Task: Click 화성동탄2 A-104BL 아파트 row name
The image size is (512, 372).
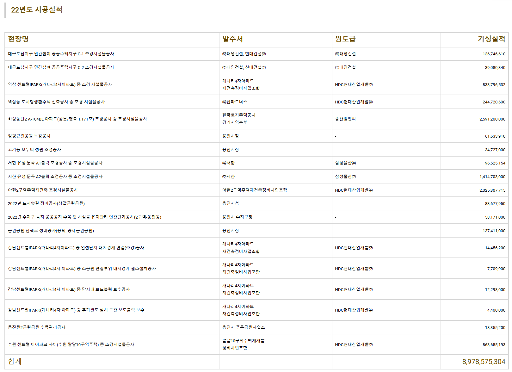Action: pyautogui.click(x=77, y=119)
